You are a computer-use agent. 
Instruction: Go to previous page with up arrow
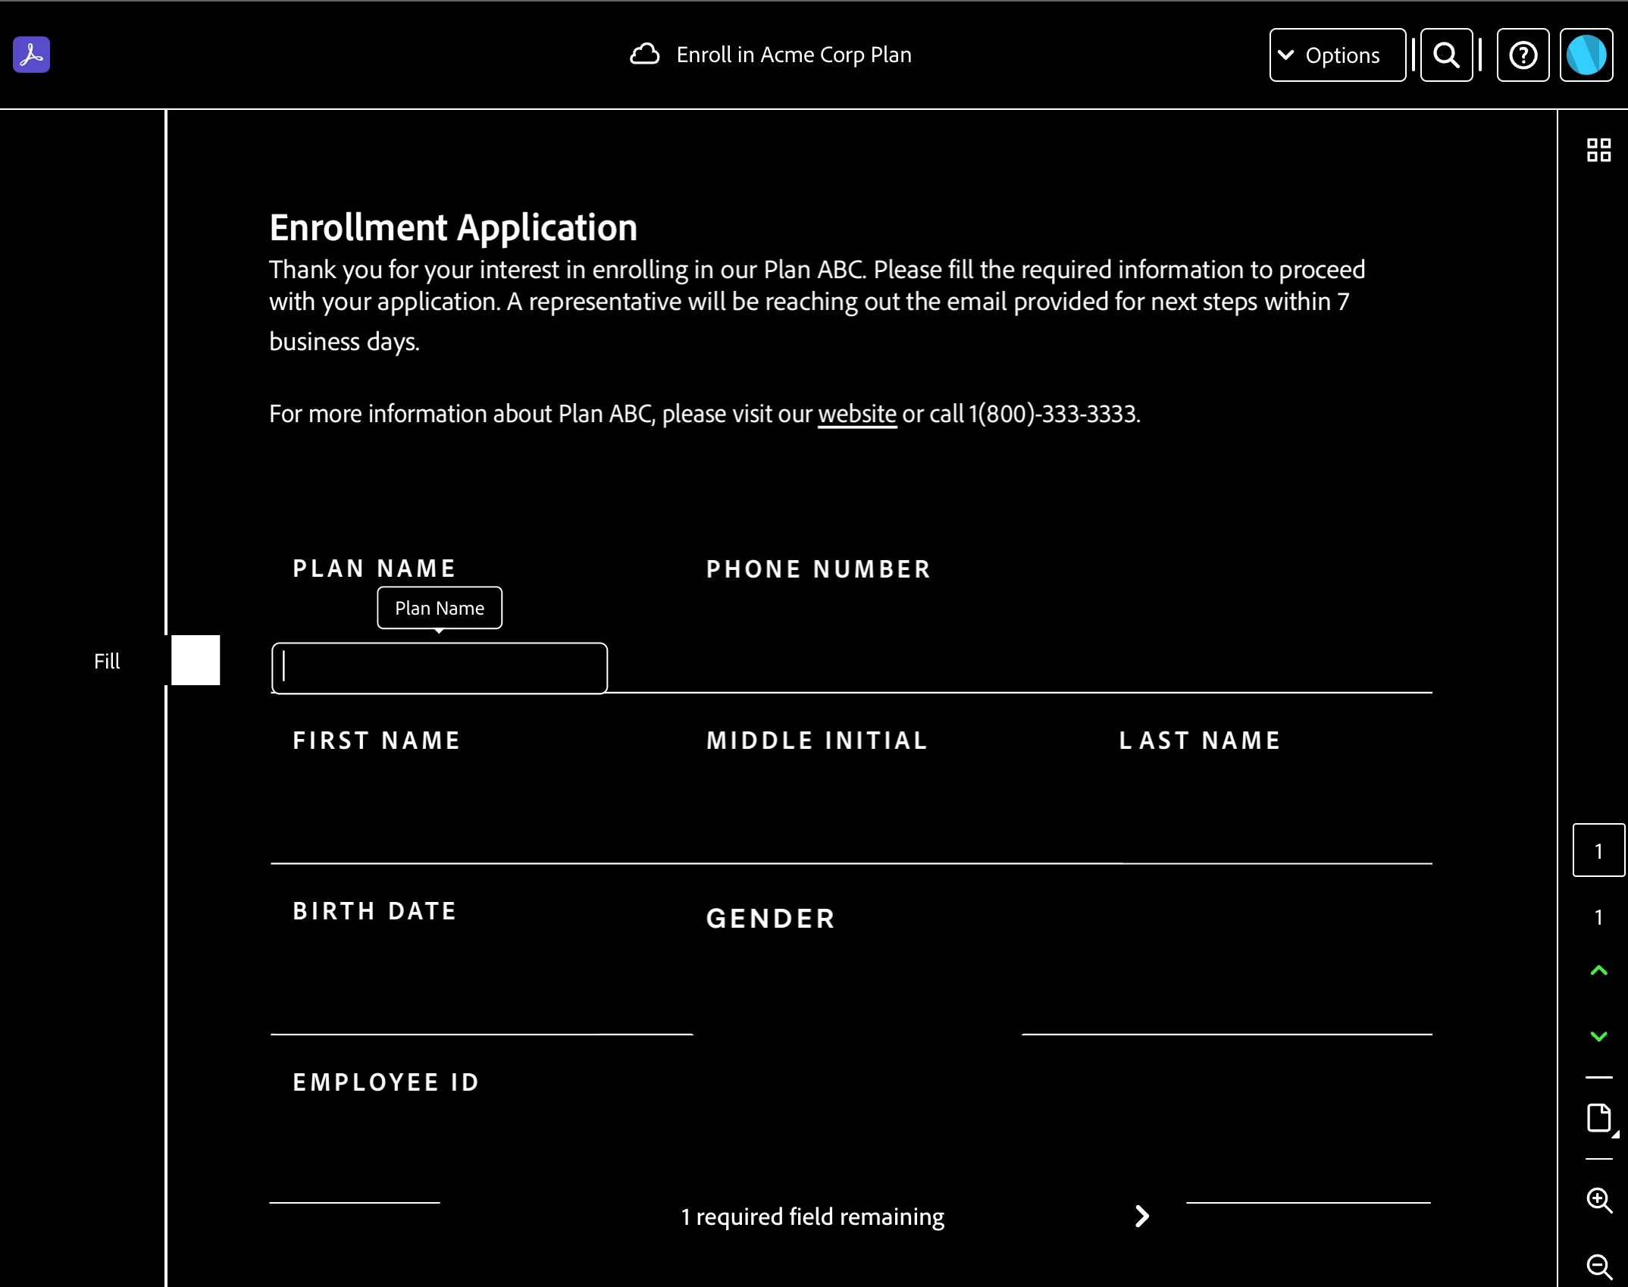point(1598,970)
